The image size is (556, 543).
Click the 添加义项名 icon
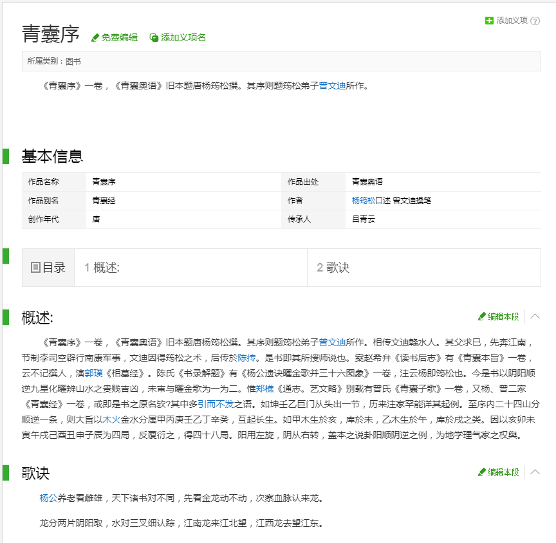click(154, 38)
